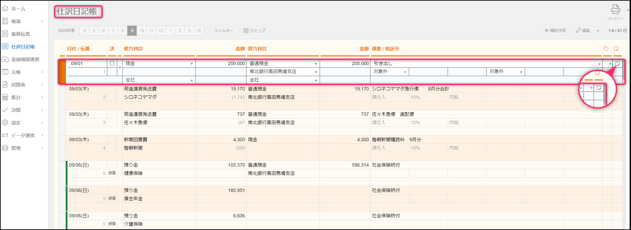The image size is (631, 230).
Task: Select month tab 4
Action: pyautogui.click(x=85, y=31)
